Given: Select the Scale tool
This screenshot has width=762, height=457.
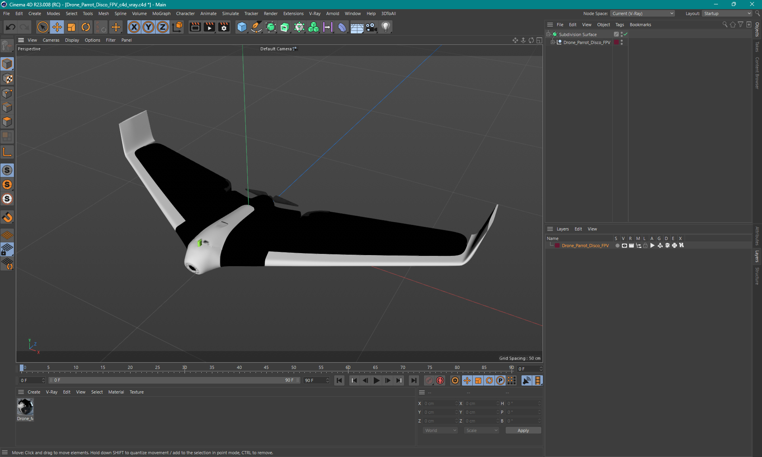Looking at the screenshot, I should click(71, 27).
